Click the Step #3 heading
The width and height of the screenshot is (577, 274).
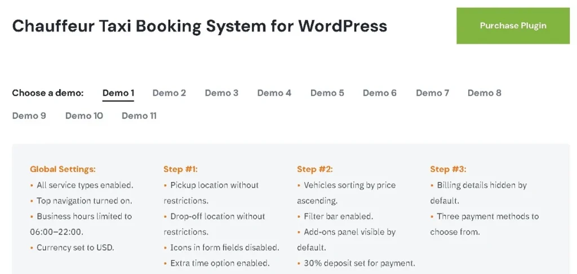point(448,169)
